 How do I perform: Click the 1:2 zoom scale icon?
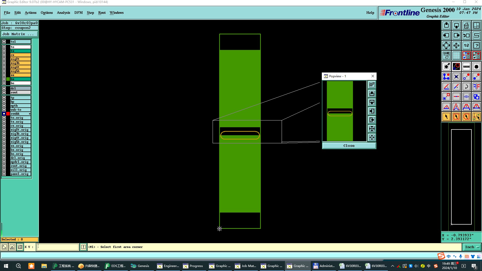pos(466,45)
